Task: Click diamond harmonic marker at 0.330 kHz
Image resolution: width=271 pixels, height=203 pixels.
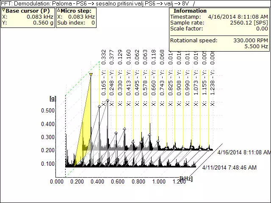Action: 116,133
